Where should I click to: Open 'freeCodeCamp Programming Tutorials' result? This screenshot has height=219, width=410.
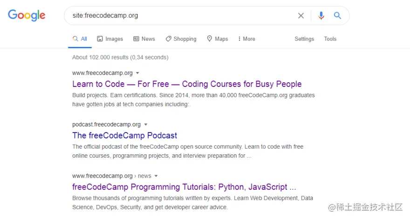tap(184, 187)
